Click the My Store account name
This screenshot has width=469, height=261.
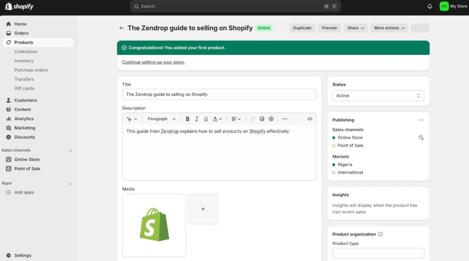pyautogui.click(x=458, y=6)
